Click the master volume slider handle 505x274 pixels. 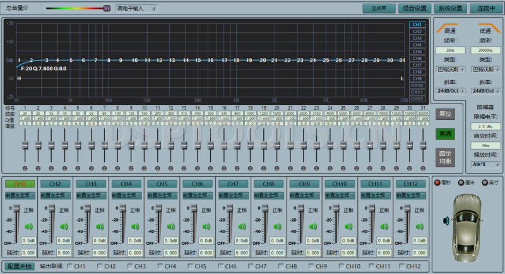tap(106, 9)
